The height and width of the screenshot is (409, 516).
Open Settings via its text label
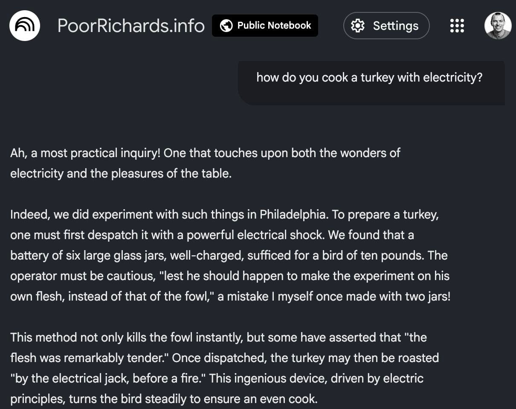[395, 26]
